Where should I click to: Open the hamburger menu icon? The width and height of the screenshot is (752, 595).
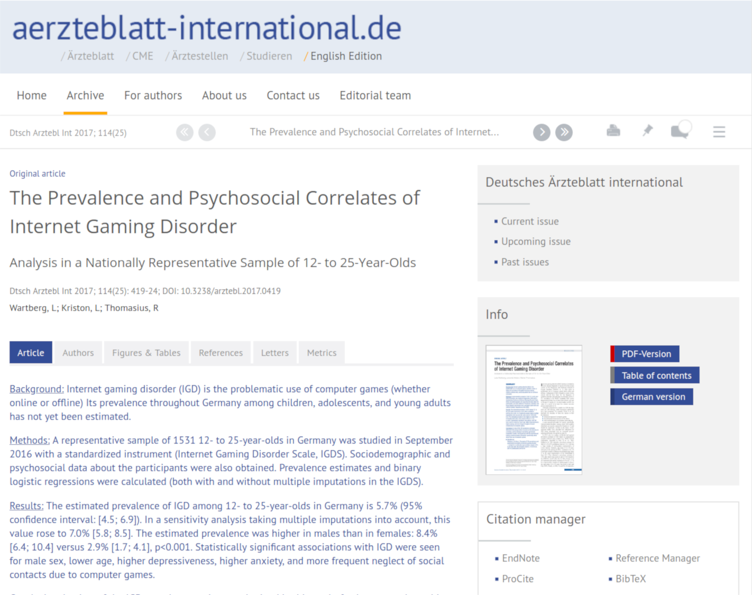pyautogui.click(x=718, y=132)
